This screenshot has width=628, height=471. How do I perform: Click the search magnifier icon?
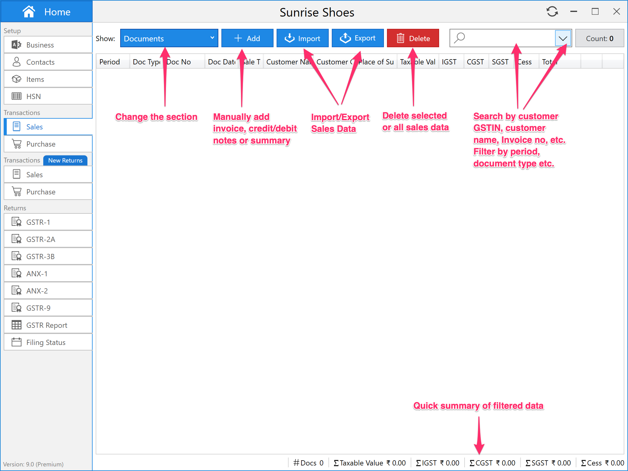[x=459, y=38]
